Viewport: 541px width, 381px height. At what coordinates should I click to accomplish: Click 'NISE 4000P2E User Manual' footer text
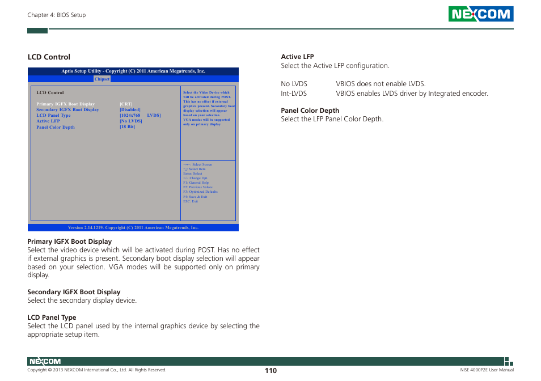click(487, 370)
